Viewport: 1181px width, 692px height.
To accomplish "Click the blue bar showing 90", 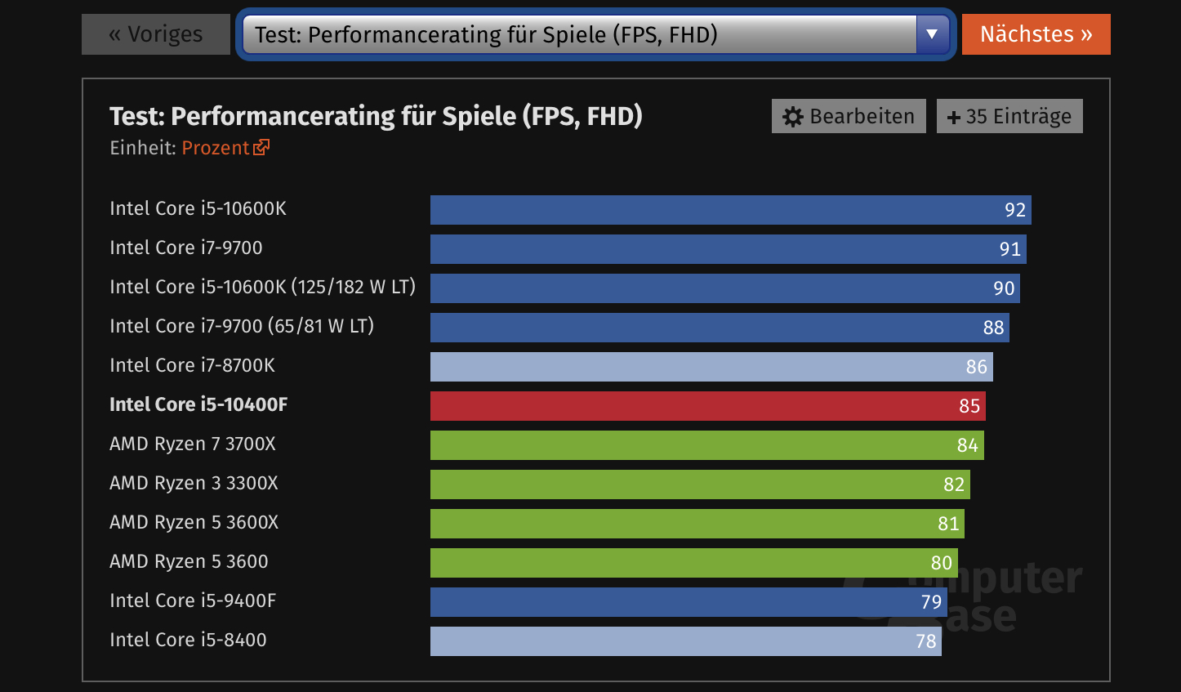I will [725, 288].
